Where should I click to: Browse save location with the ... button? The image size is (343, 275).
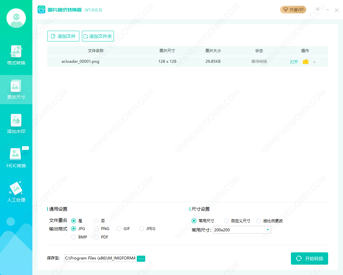pyautogui.click(x=141, y=258)
